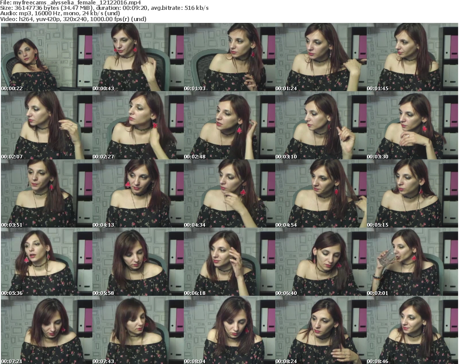Screen dimensions: 459x364
Task: Select the thumbnail stamped 00:01:24
Action: (x=321, y=57)
